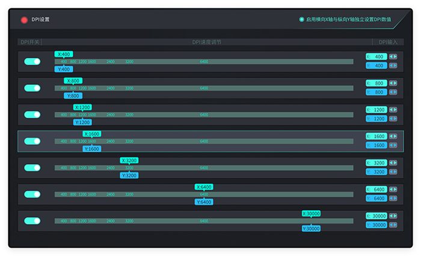Click the X input field showing 6400
The image size is (421, 256).
376,189
